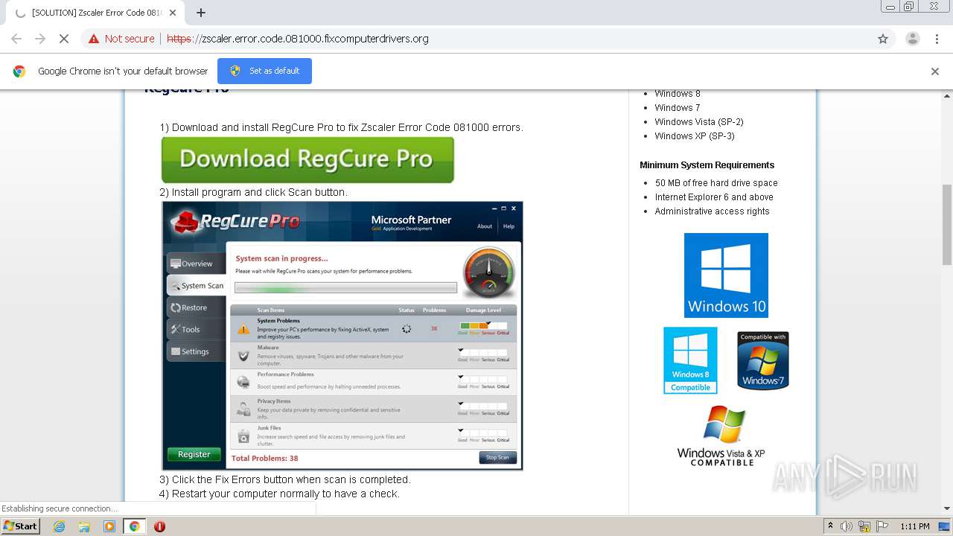The image size is (953, 536).
Task: Click 50 MB of free hard drive space text
Action: 716,183
